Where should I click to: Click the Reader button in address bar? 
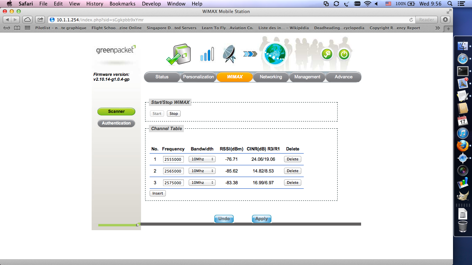pyautogui.click(x=427, y=20)
